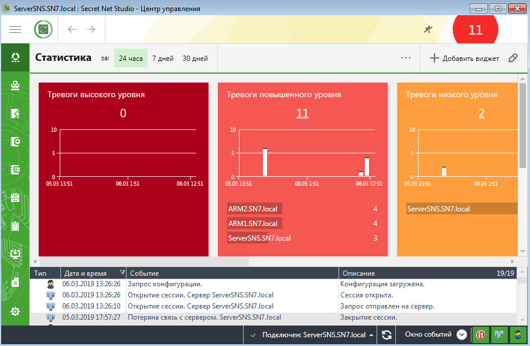
Task: Click the Запрос отправлен на сервер description
Action: point(387,306)
